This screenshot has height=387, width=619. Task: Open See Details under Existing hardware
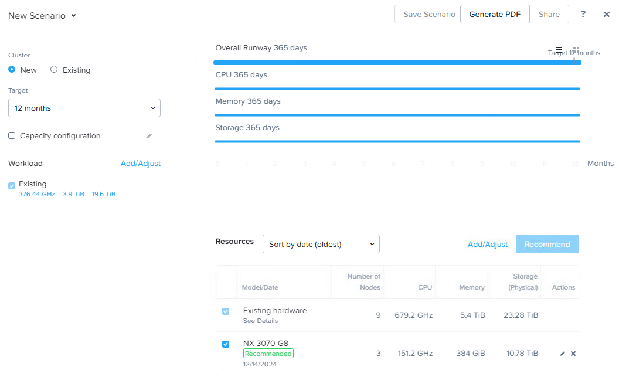tap(260, 321)
